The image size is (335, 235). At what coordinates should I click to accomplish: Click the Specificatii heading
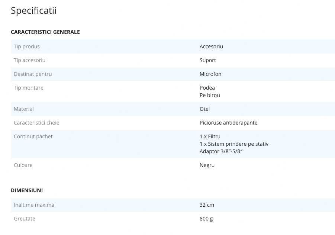(x=33, y=11)
